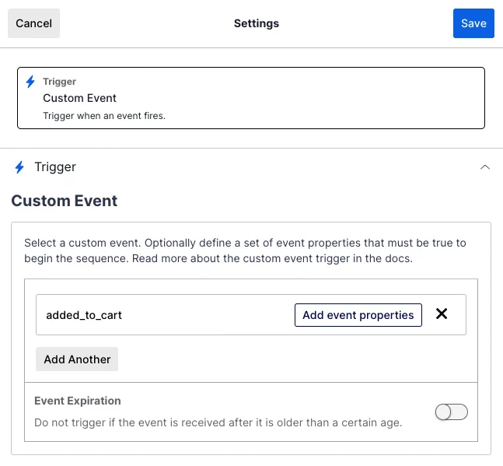503x466 pixels.
Task: Remove the added_to_cart event with the X icon
Action: (442, 314)
